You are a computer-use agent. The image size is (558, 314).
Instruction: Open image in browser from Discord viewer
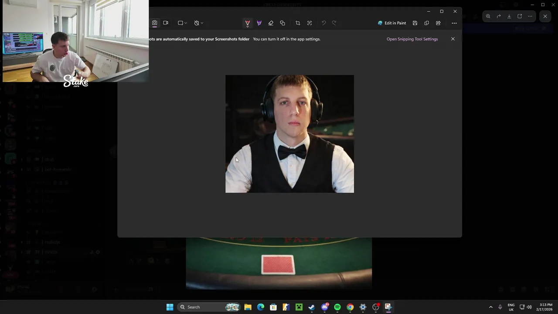click(x=520, y=16)
